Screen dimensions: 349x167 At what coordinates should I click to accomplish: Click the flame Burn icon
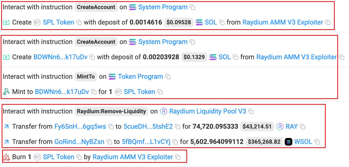[6, 157]
